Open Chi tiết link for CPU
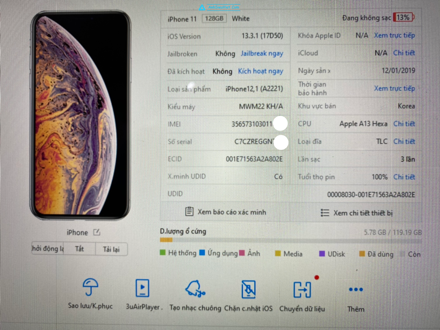 [x=404, y=124]
